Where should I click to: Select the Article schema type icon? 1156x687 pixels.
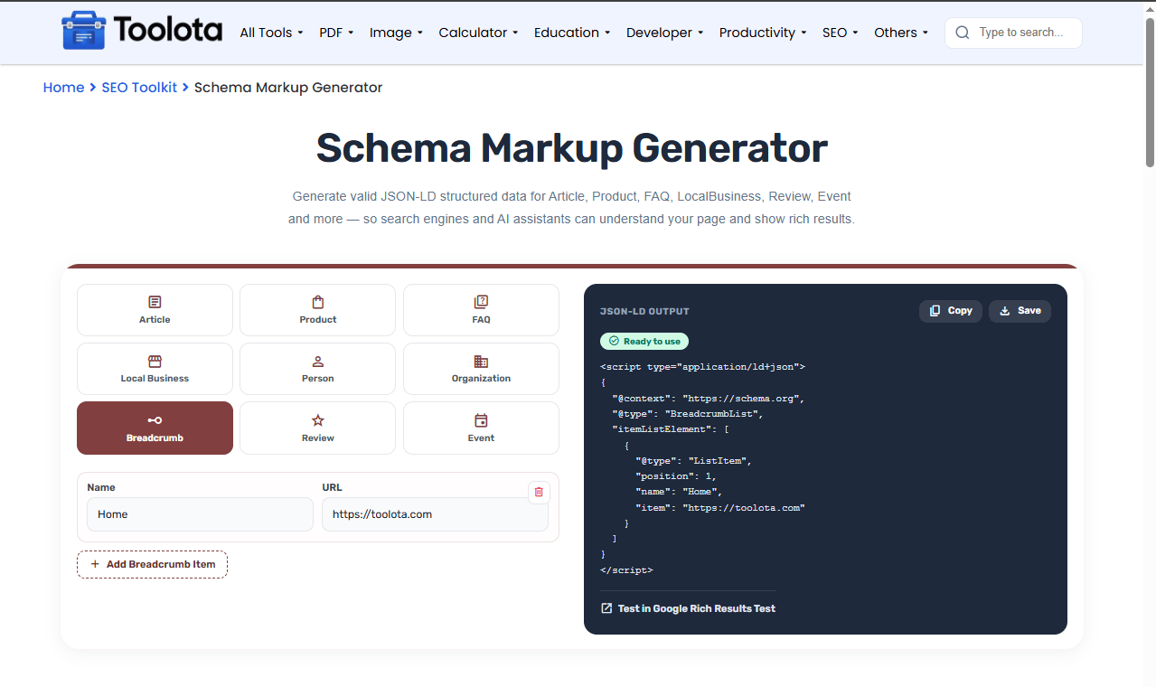pos(155,302)
